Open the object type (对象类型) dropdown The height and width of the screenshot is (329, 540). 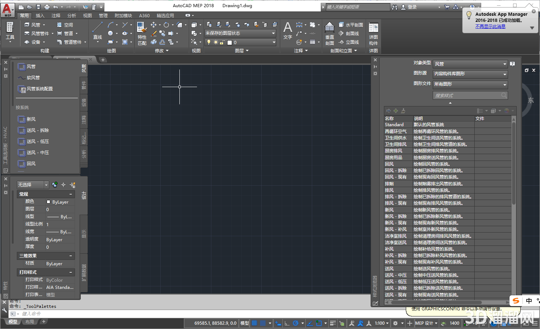tap(470, 64)
